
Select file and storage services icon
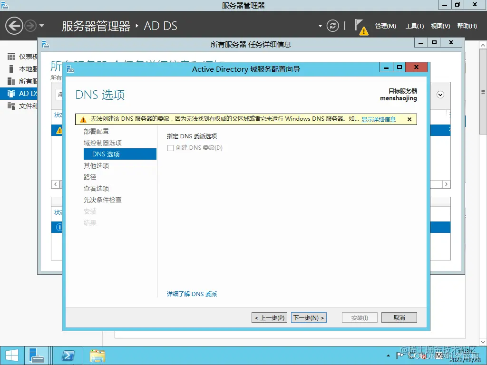[x=11, y=106]
